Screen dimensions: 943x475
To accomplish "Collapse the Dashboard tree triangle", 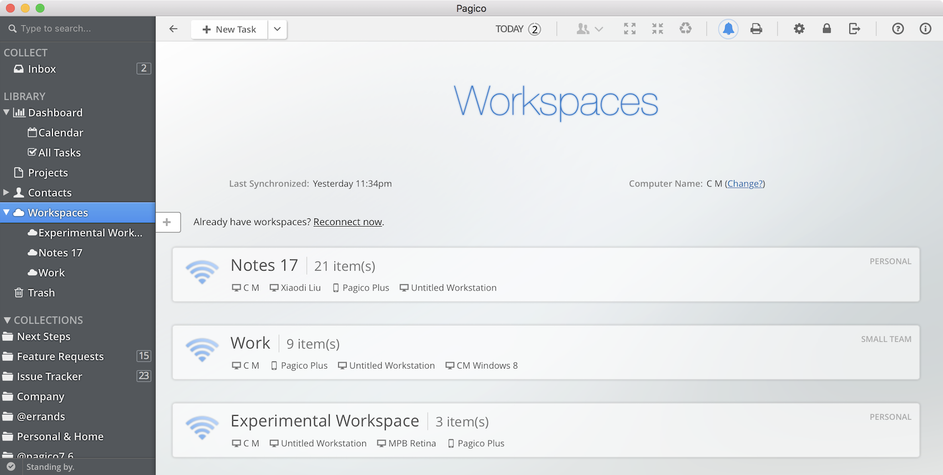I will tap(7, 113).
